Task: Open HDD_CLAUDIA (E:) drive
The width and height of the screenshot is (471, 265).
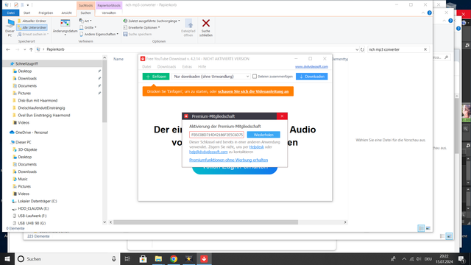Action: [x=33, y=208]
